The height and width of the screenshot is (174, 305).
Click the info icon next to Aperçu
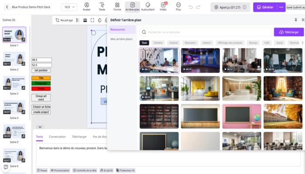pos(244,7)
